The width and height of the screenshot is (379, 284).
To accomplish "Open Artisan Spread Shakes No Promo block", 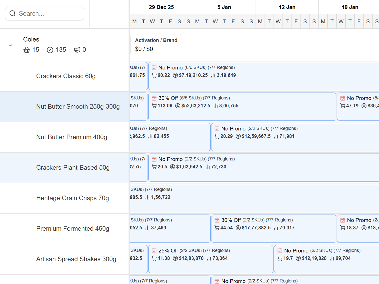I will (327, 259).
